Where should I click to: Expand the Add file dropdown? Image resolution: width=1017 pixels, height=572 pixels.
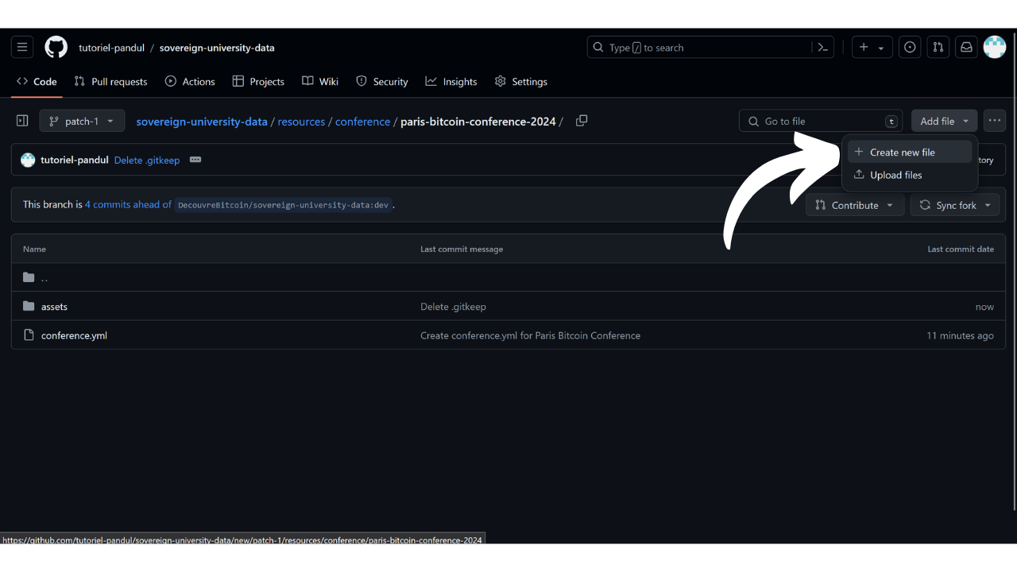click(944, 121)
